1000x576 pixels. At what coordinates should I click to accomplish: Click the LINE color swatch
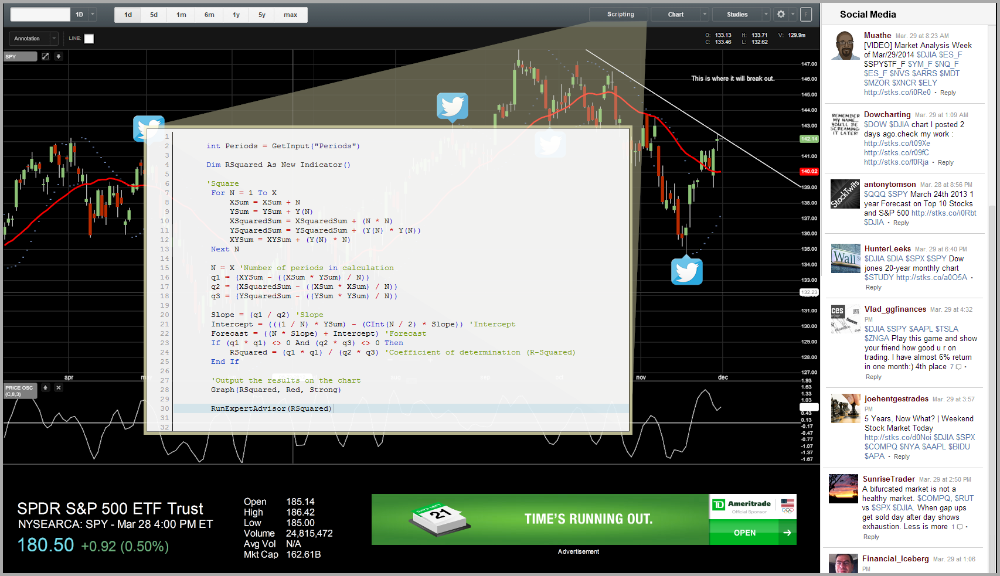[89, 39]
